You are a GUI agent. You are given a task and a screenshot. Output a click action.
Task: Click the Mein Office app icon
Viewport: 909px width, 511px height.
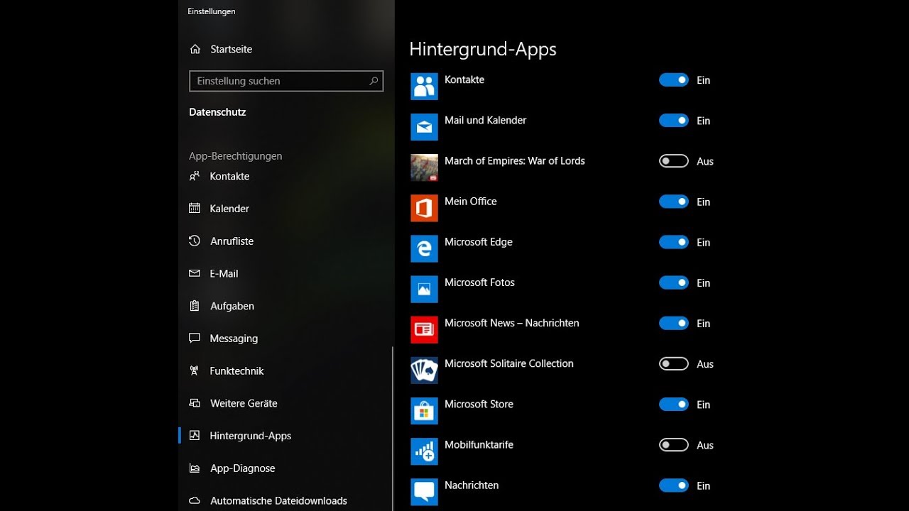pos(424,208)
